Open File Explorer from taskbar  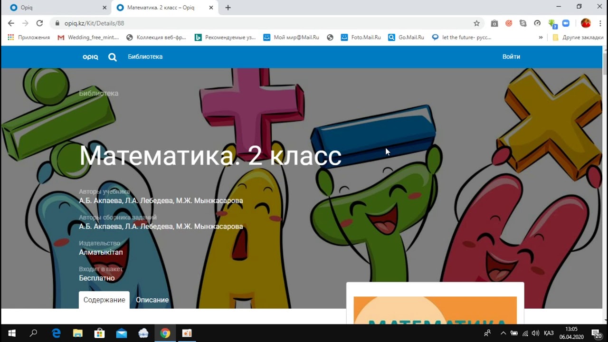coord(77,333)
